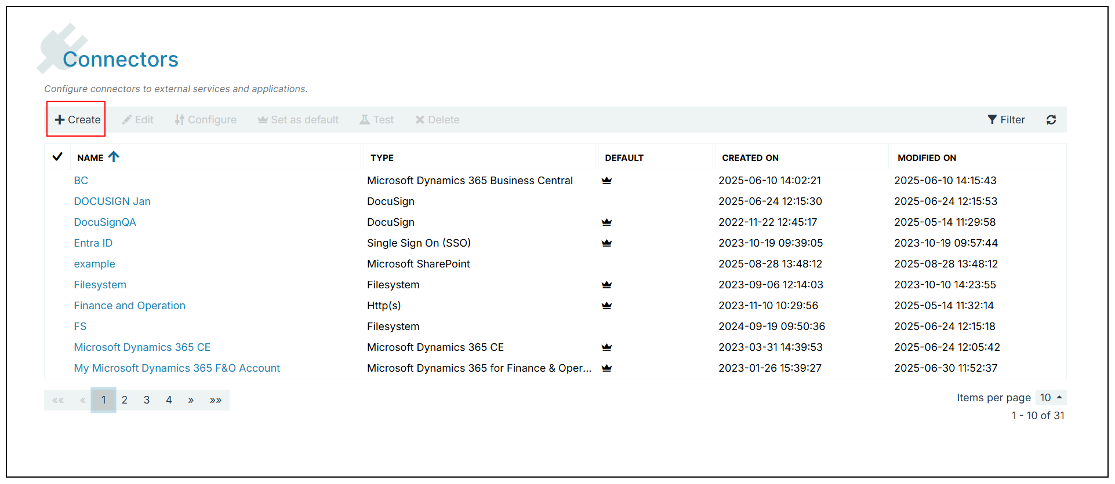Screen dimensions: 1115x484
Task: Go to page 4
Action: (x=169, y=400)
